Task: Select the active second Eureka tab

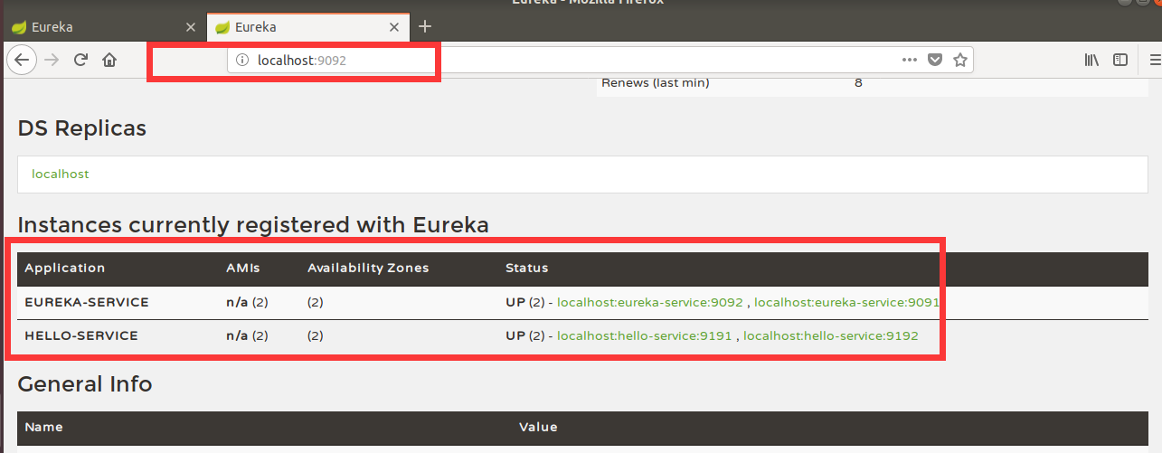Action: click(x=307, y=27)
